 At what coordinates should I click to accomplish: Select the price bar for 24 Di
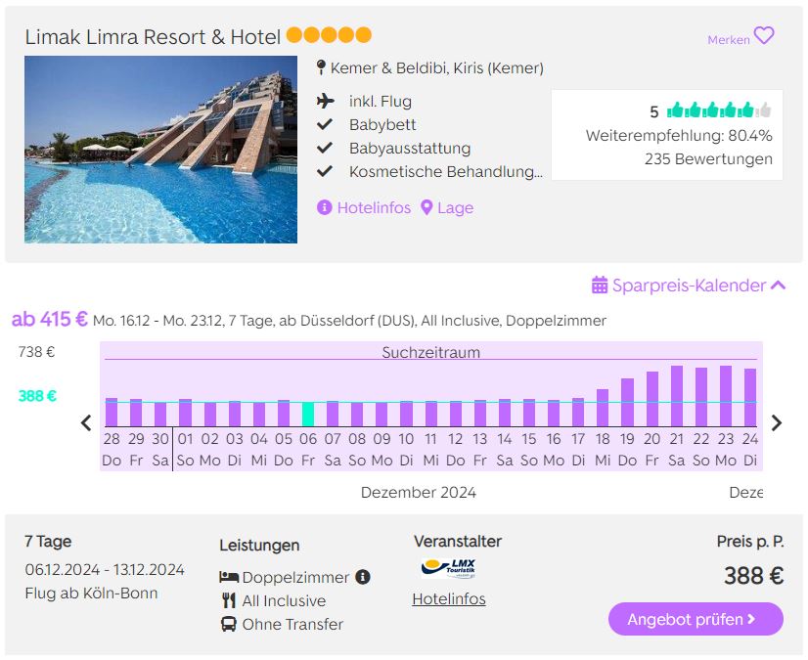[x=750, y=397]
